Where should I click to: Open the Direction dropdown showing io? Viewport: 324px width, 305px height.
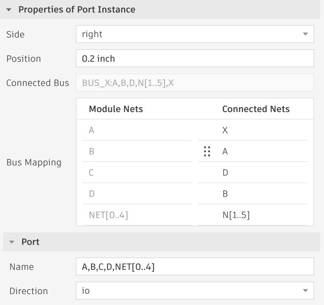[x=195, y=291]
